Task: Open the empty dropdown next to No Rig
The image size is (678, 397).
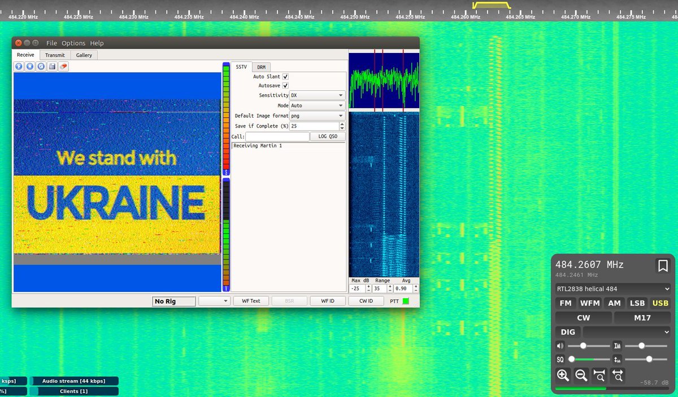Action: (x=214, y=301)
